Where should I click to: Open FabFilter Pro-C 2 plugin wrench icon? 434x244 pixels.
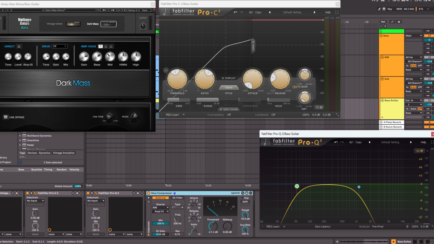point(35,193)
